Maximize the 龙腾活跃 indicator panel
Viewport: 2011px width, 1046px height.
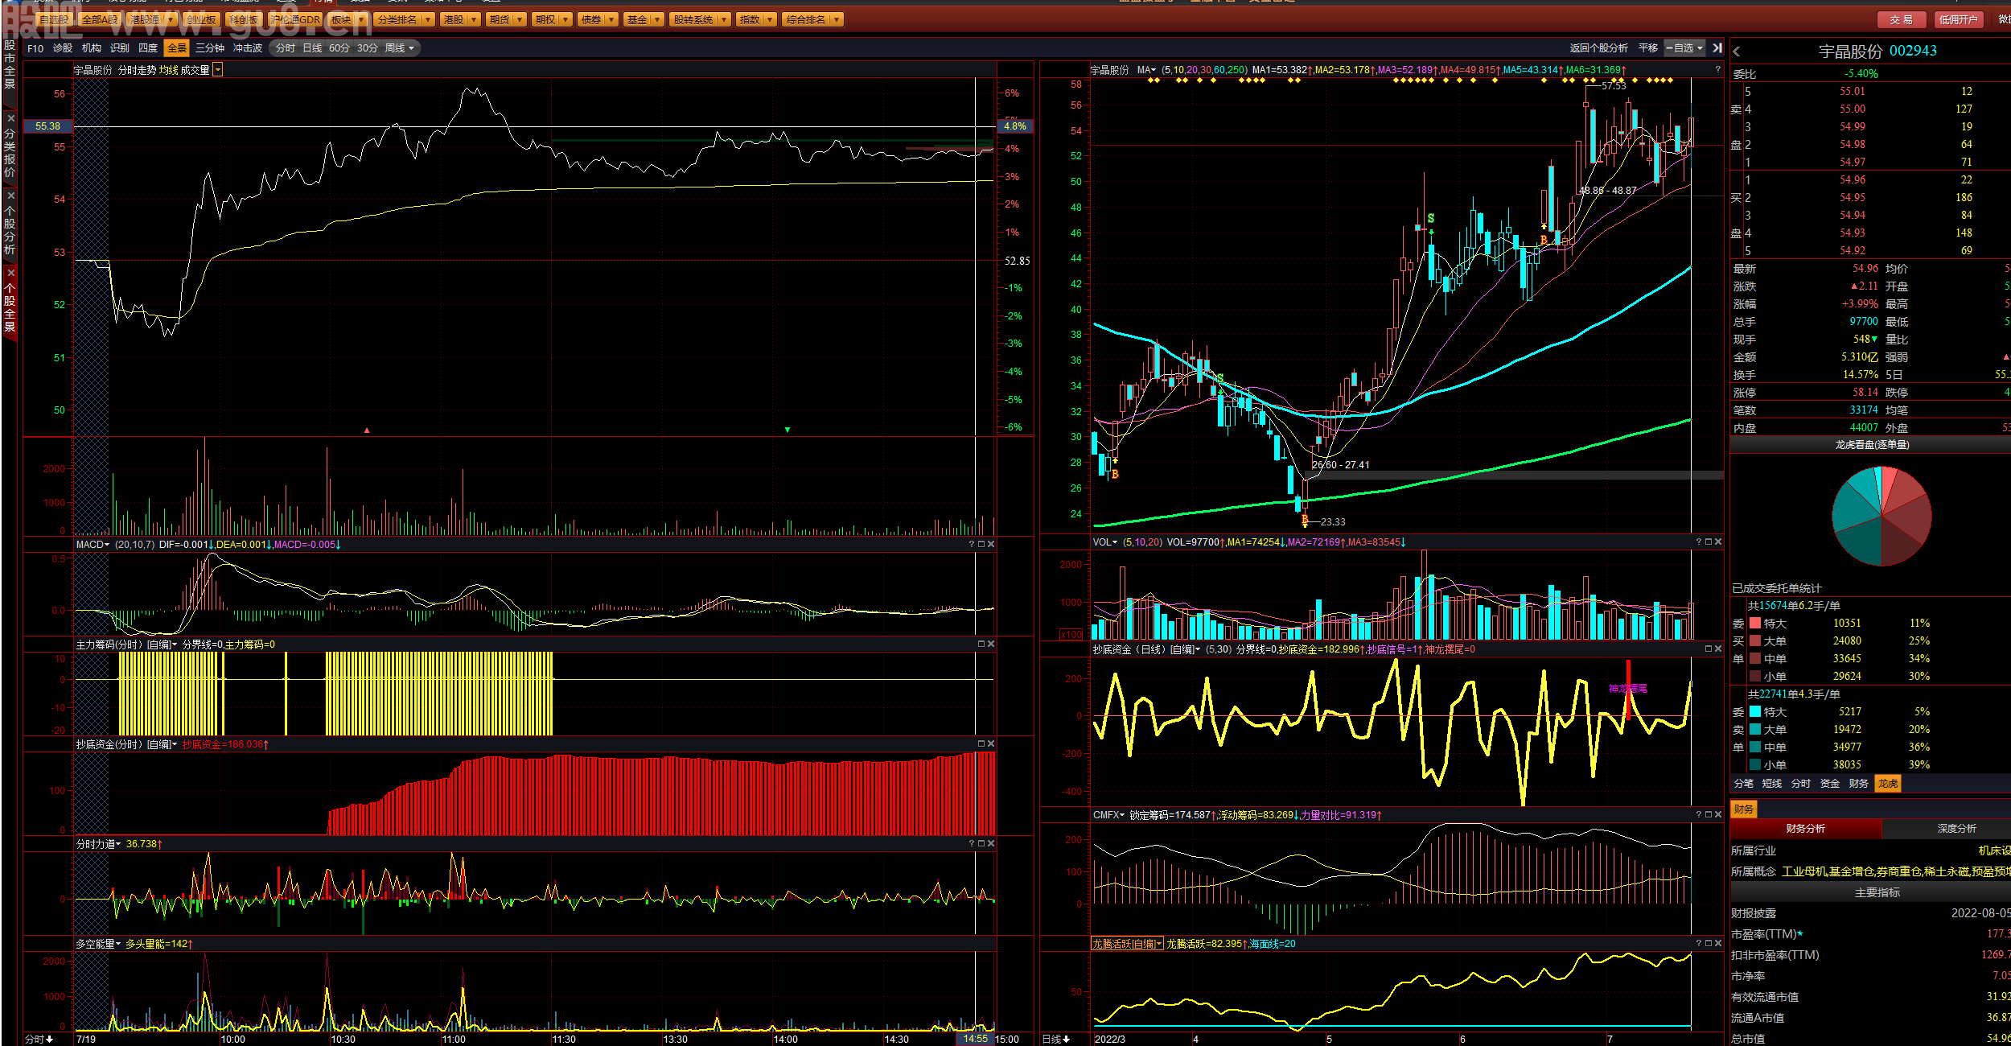click(x=1709, y=944)
